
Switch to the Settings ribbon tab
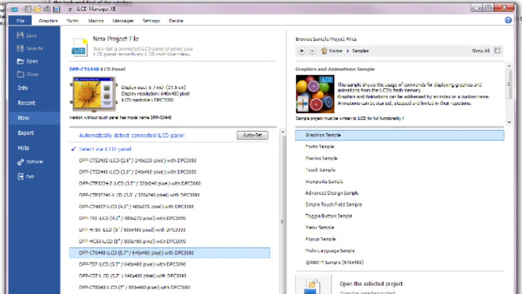[x=151, y=21]
